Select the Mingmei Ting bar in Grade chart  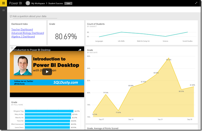pos(49,111)
